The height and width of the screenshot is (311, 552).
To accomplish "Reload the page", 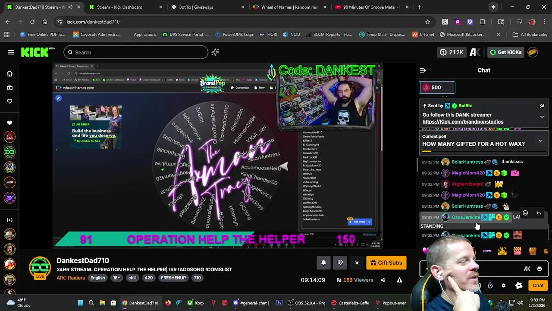I will point(32,22).
